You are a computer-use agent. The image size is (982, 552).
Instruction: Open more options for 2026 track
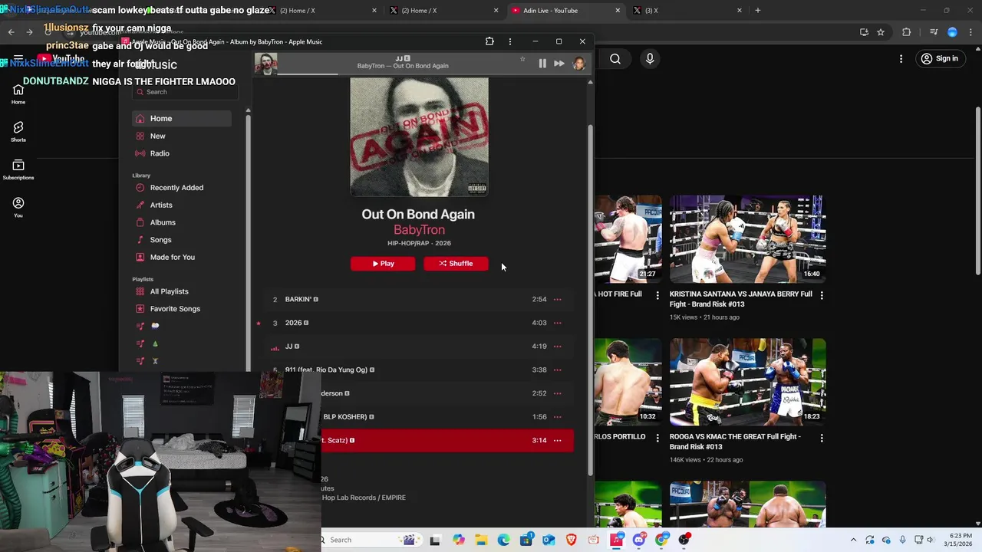tap(558, 323)
